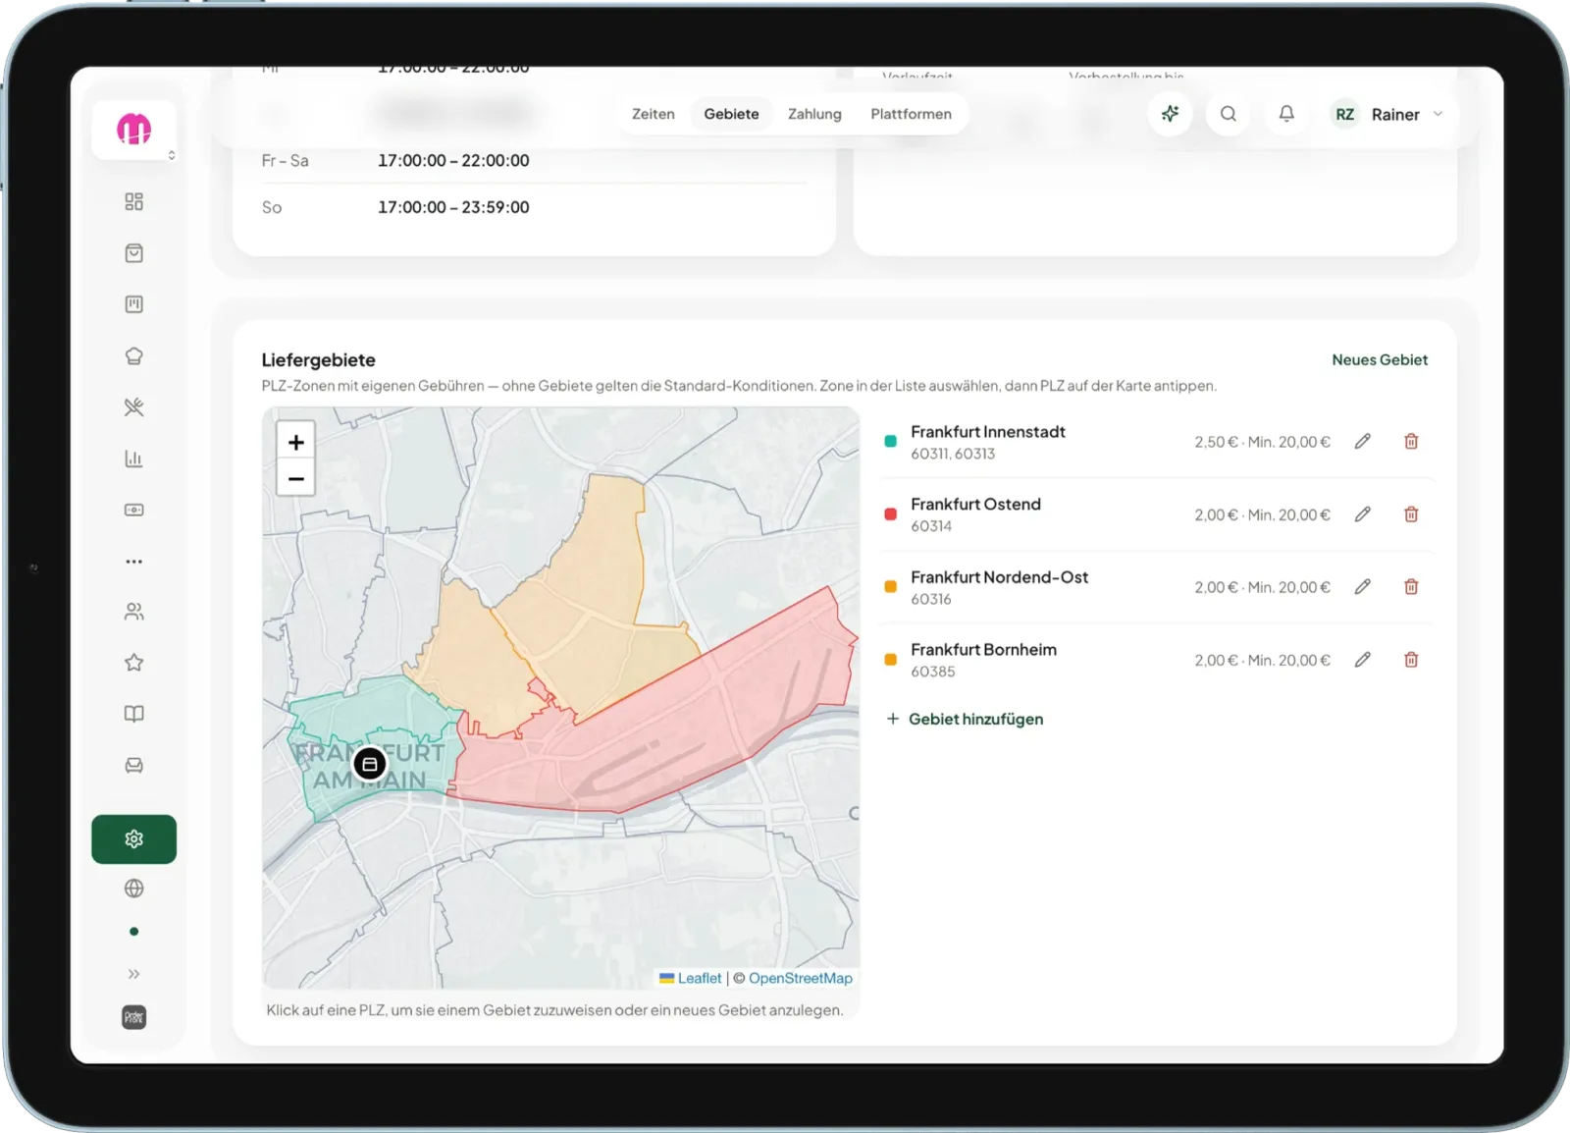Select the Frankfurt Bornheim zone name
Viewport: 1570px width, 1133px height.
(983, 650)
